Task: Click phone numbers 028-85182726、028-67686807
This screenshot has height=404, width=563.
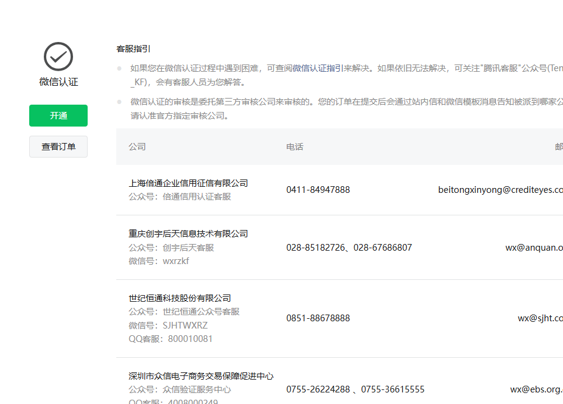Action: click(x=349, y=248)
